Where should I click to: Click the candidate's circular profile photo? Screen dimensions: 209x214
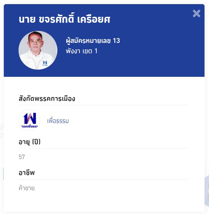[38, 50]
